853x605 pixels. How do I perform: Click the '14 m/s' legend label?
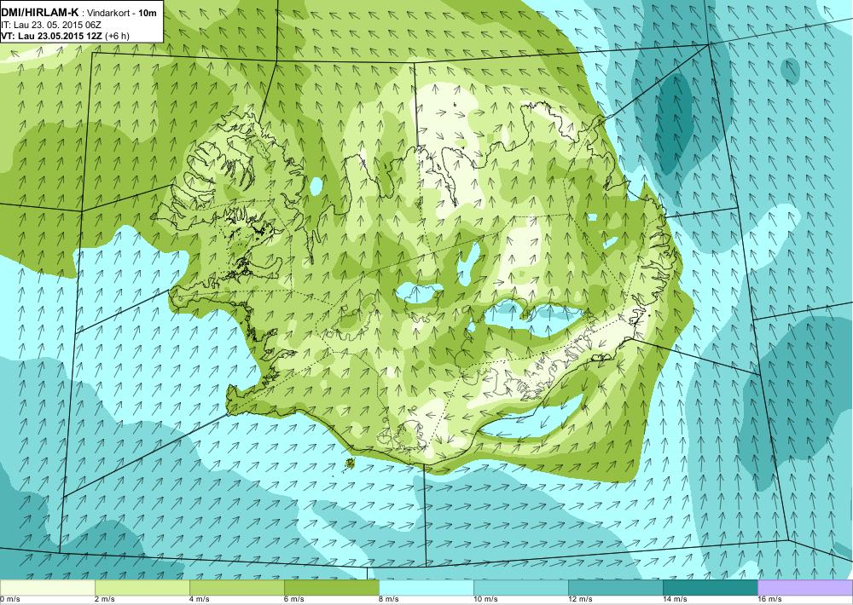(x=675, y=599)
